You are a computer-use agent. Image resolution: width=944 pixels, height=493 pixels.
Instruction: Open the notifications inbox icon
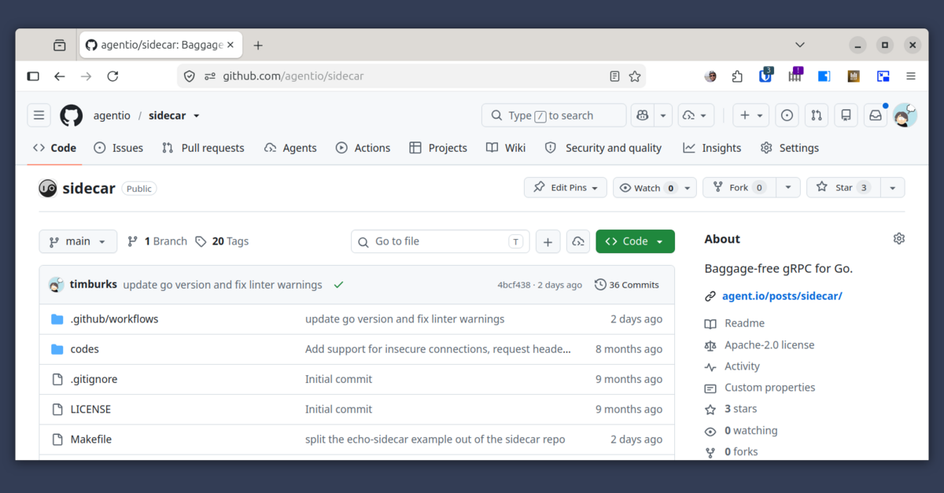click(x=876, y=116)
